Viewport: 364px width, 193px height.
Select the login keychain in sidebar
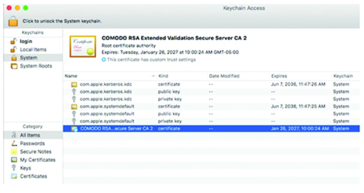tap(26, 41)
